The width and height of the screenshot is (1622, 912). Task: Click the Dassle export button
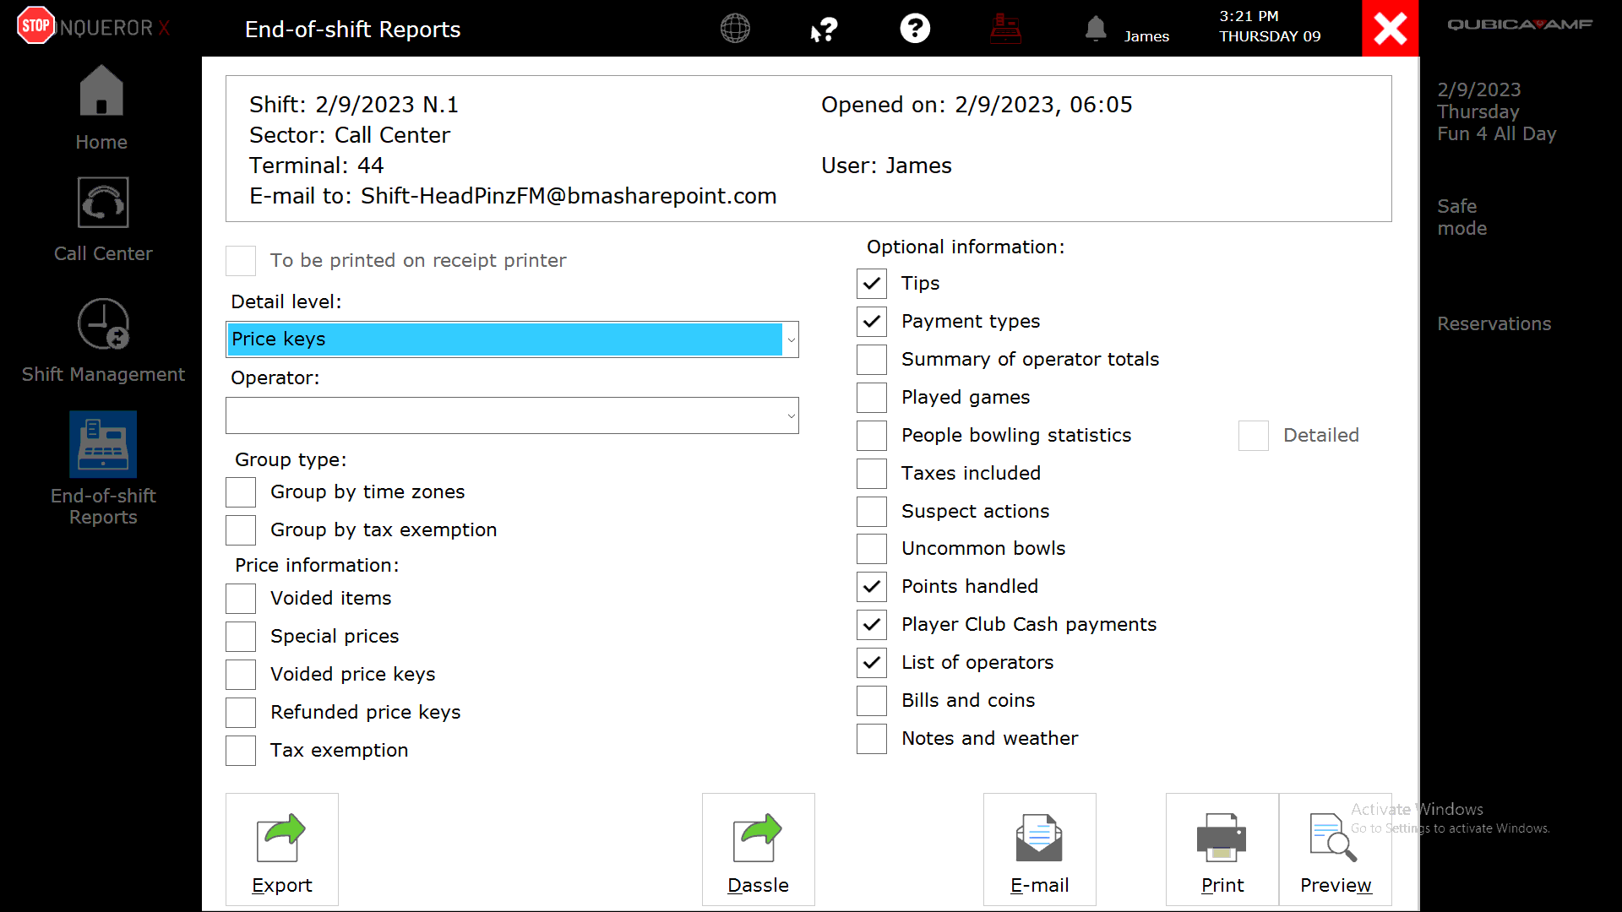pos(759,850)
